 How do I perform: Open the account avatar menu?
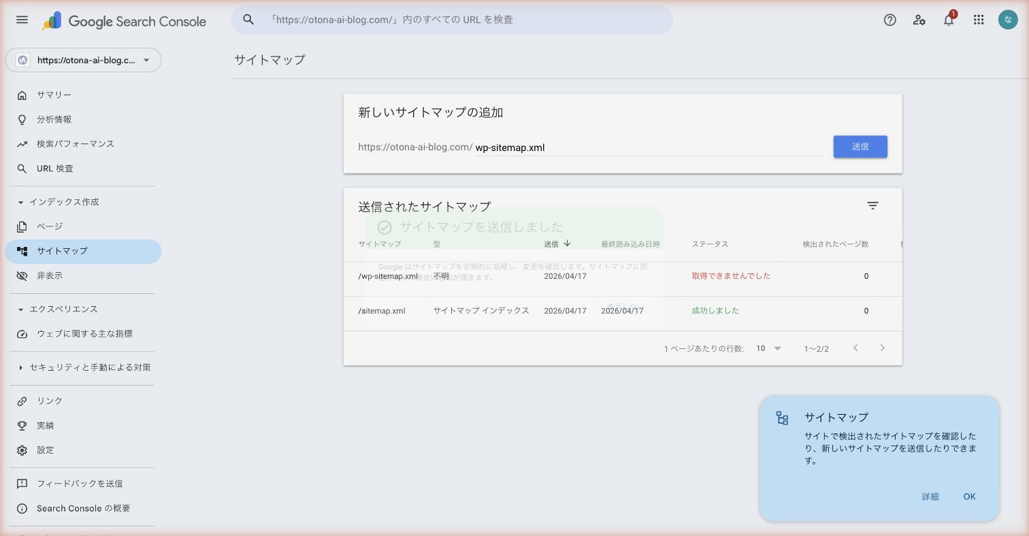[x=1008, y=20]
